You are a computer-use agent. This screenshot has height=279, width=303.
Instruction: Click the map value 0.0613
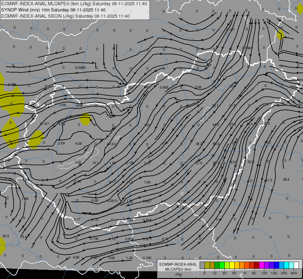point(112,201)
